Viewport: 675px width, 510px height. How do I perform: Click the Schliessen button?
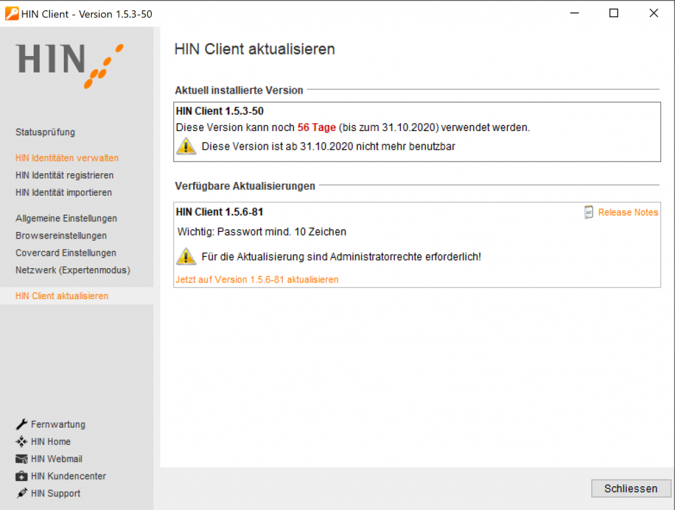pos(631,488)
